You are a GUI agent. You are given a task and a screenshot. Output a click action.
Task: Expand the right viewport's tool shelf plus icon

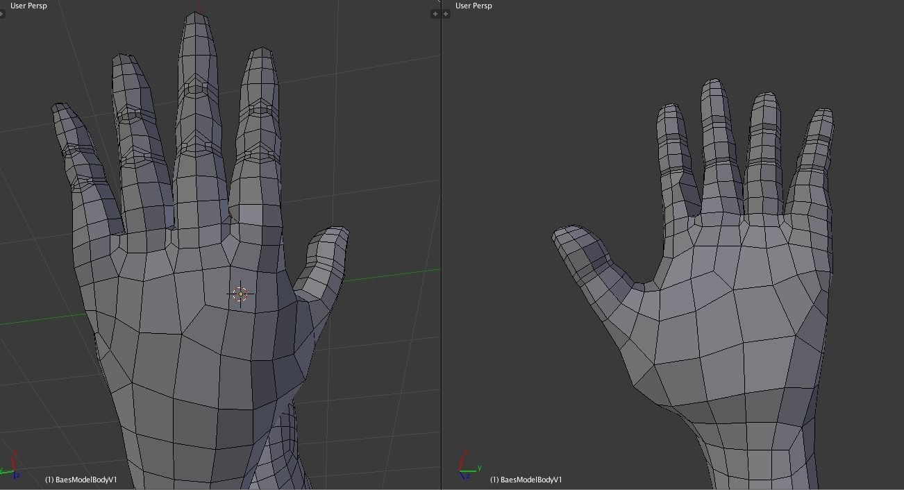(x=446, y=14)
